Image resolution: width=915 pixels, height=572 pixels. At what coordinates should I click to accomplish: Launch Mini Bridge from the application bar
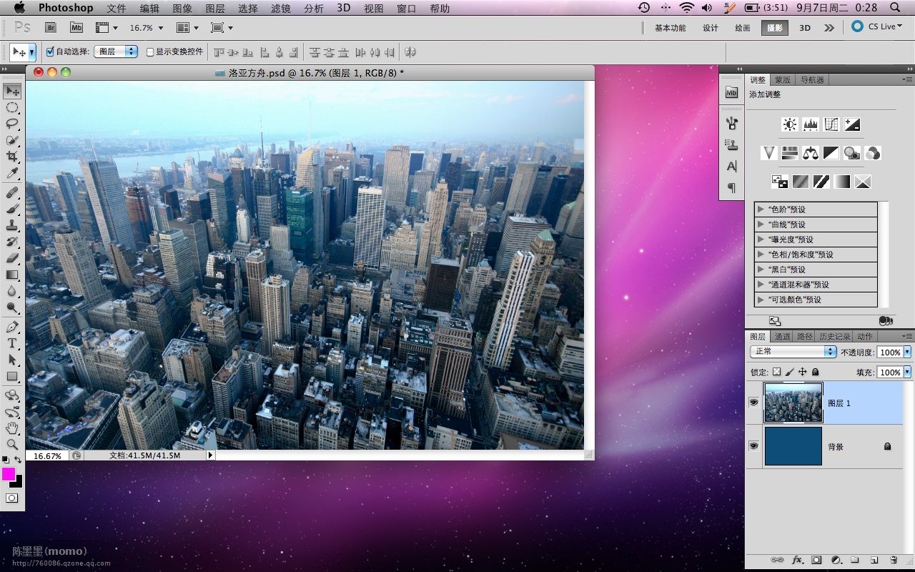pyautogui.click(x=76, y=27)
